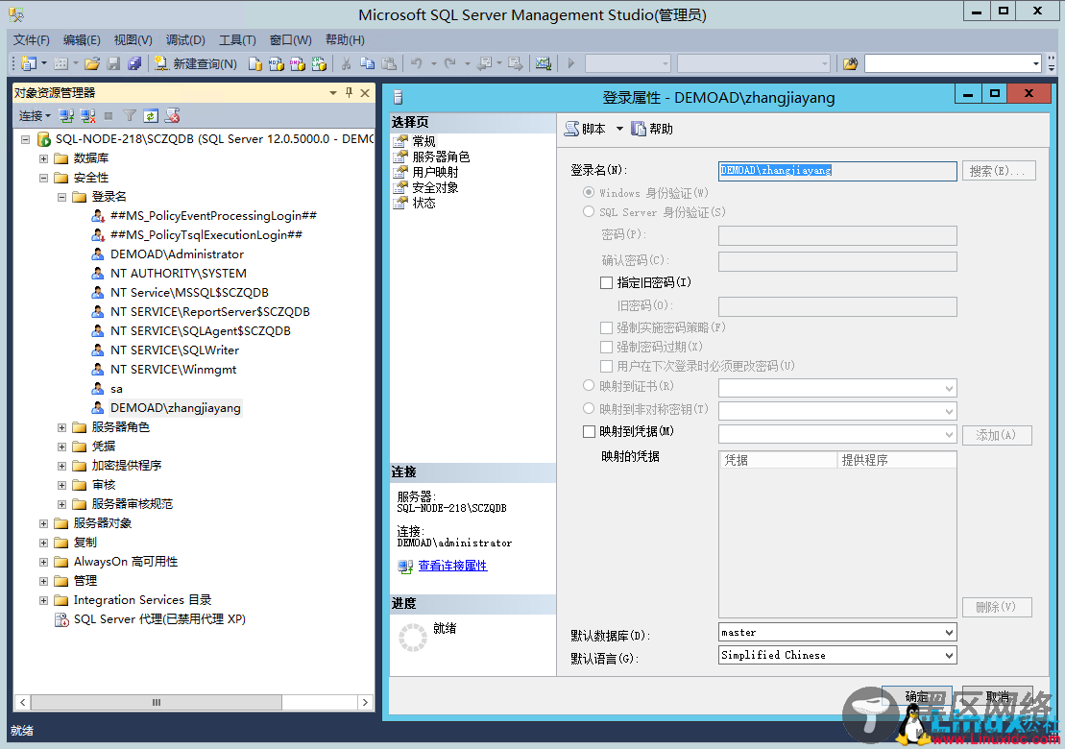The height and width of the screenshot is (749, 1065).
Task: Click Disconnect icon in Object Explorer
Action: point(87,116)
